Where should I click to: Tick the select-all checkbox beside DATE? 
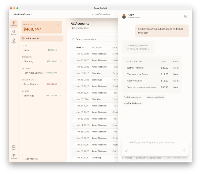[74, 47]
